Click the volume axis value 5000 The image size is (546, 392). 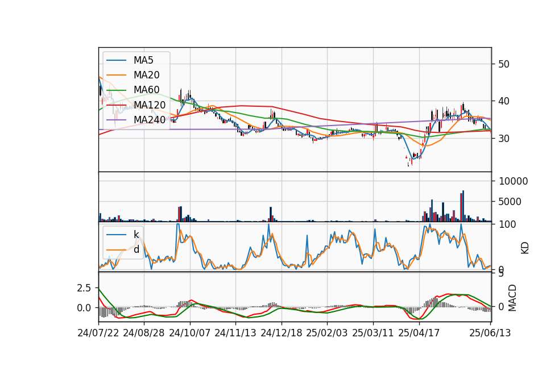point(510,202)
